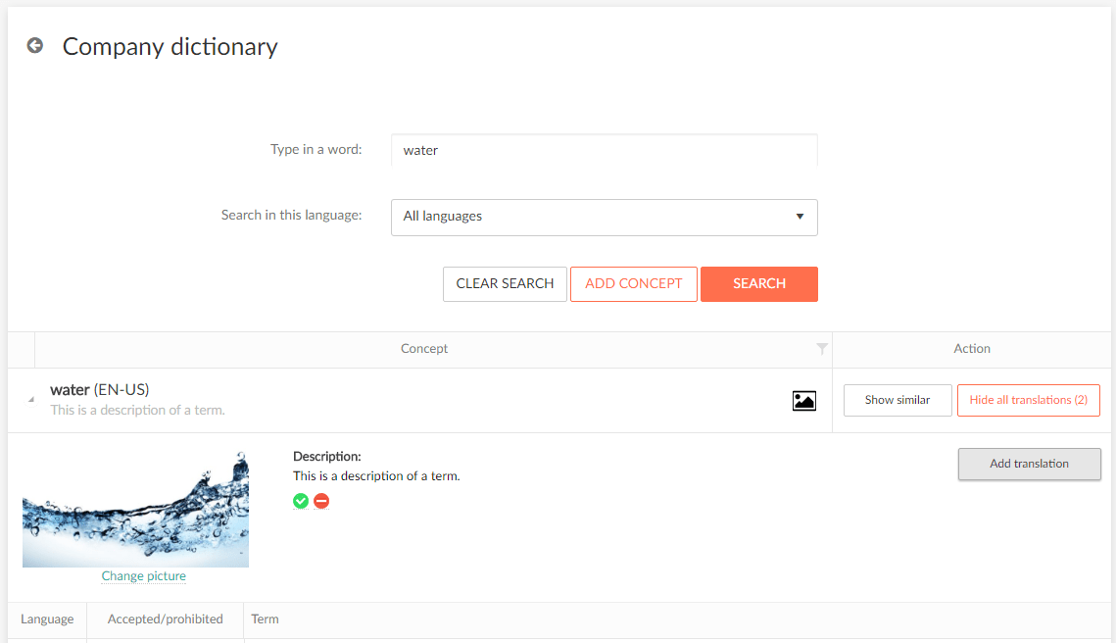The image size is (1116, 643).
Task: Mark term as prohibited with red icon
Action: point(321,501)
